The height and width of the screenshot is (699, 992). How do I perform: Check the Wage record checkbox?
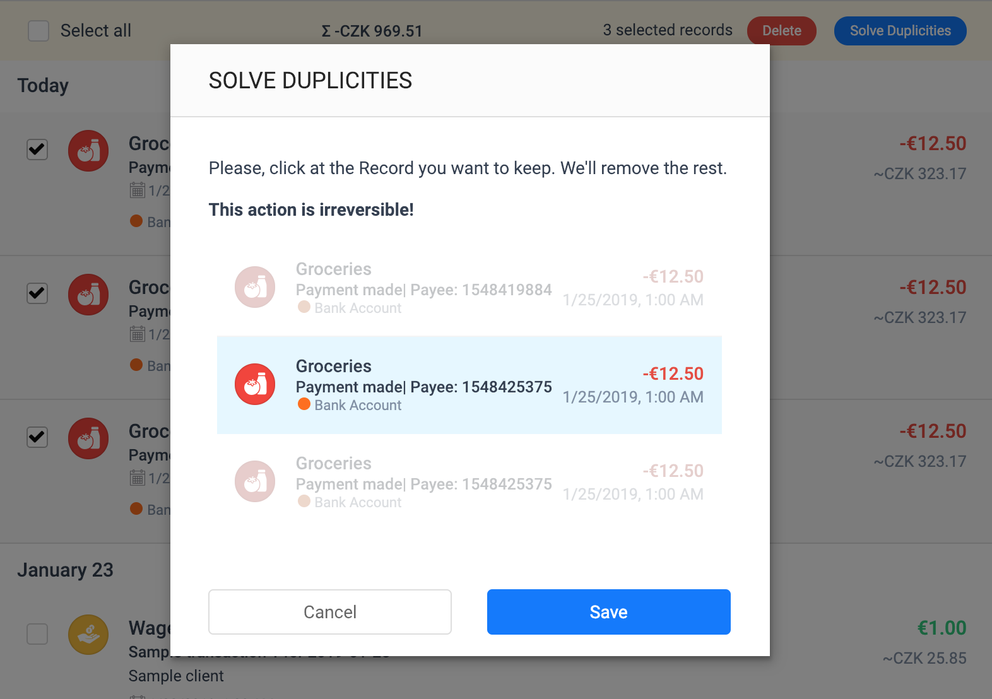pyautogui.click(x=37, y=634)
